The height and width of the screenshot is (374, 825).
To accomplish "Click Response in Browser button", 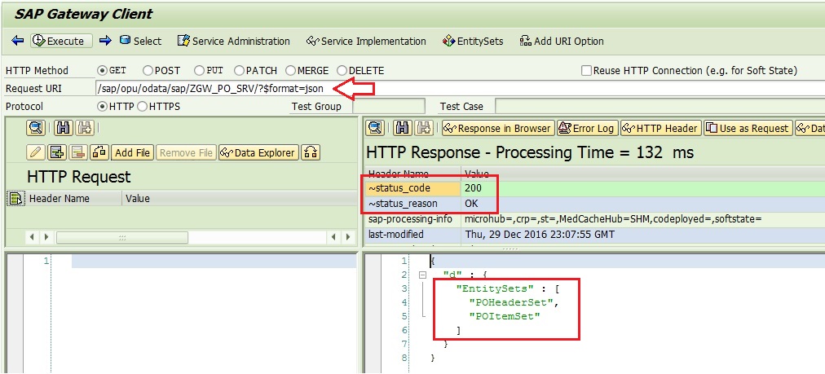I will point(498,128).
